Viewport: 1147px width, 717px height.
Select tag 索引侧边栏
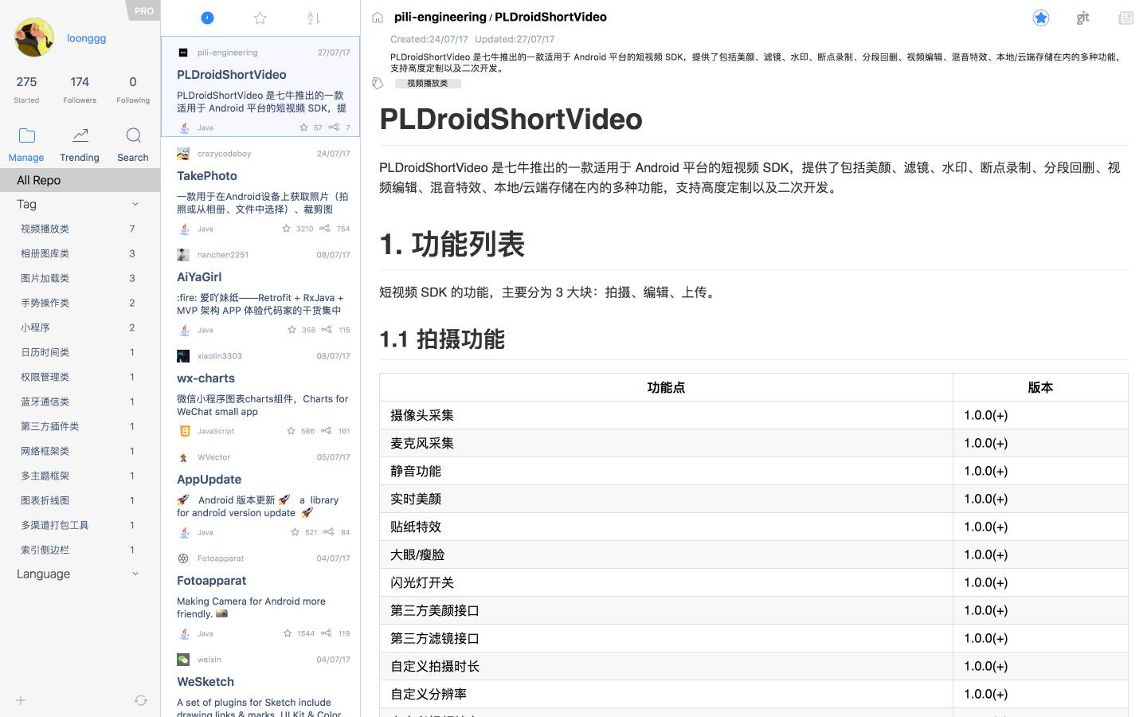(80, 550)
